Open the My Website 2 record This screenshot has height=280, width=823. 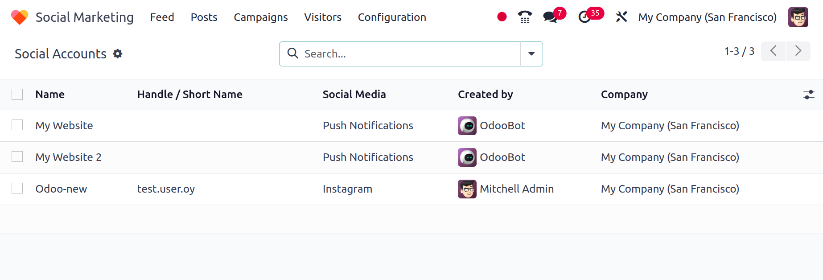point(69,157)
